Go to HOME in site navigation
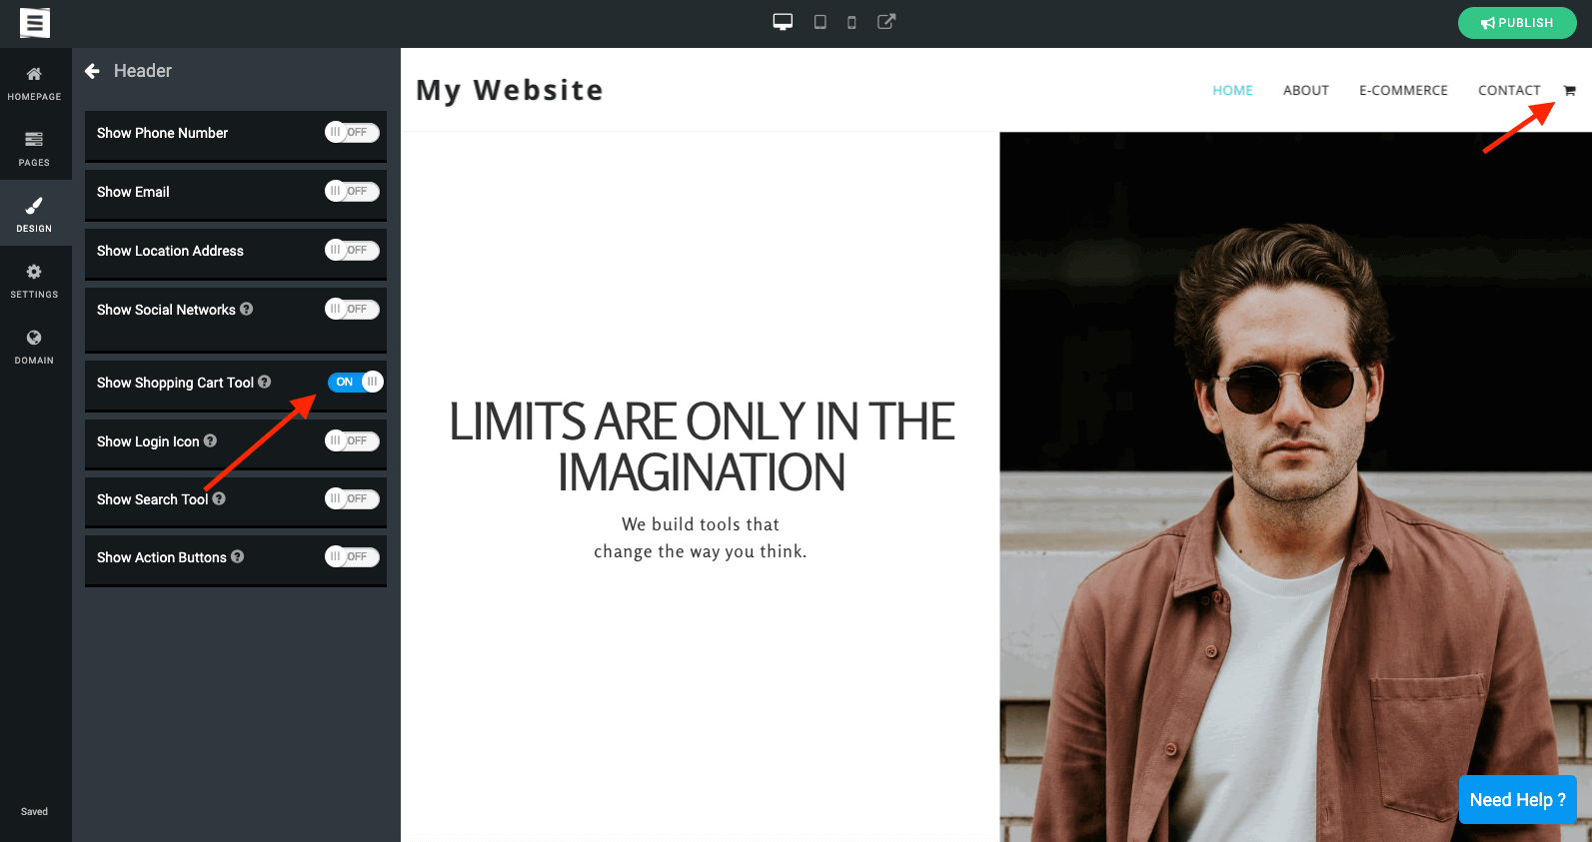1592x842 pixels. pyautogui.click(x=1232, y=90)
